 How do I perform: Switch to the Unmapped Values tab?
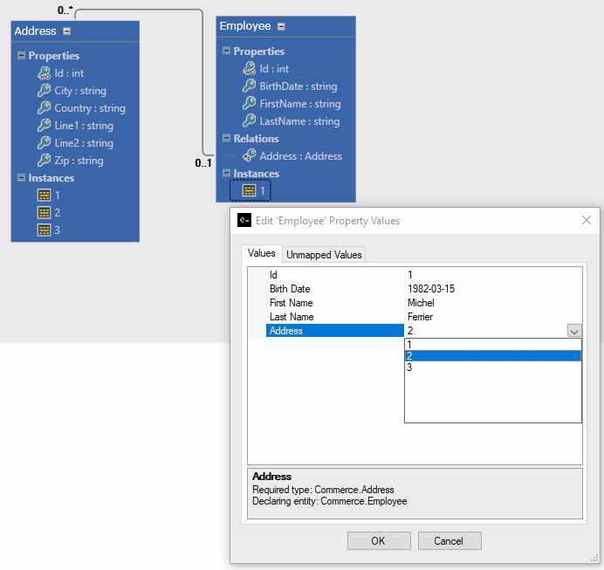click(324, 255)
